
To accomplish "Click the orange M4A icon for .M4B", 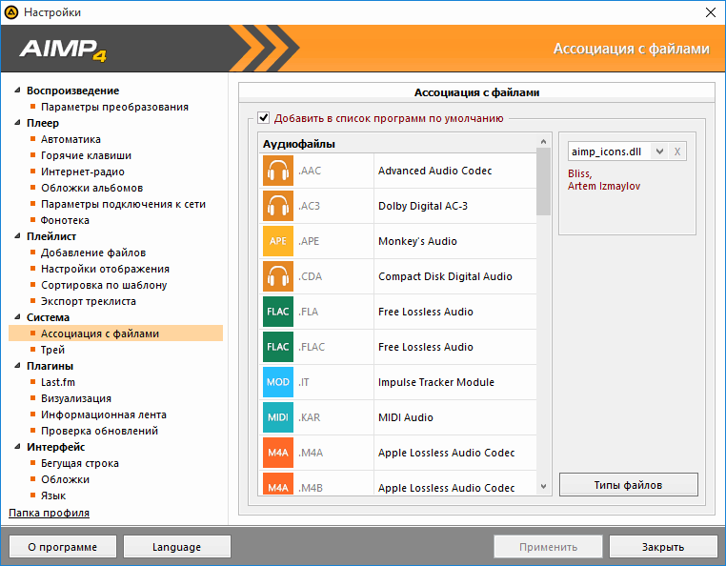I will tap(278, 483).
